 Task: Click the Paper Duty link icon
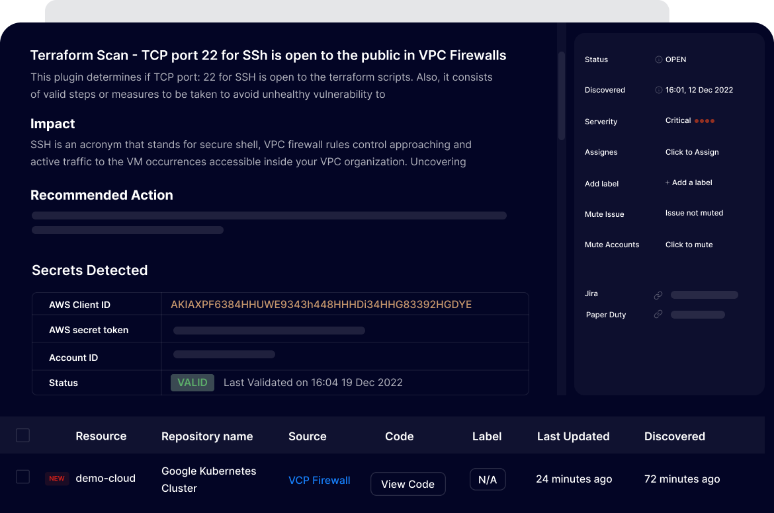[658, 315]
